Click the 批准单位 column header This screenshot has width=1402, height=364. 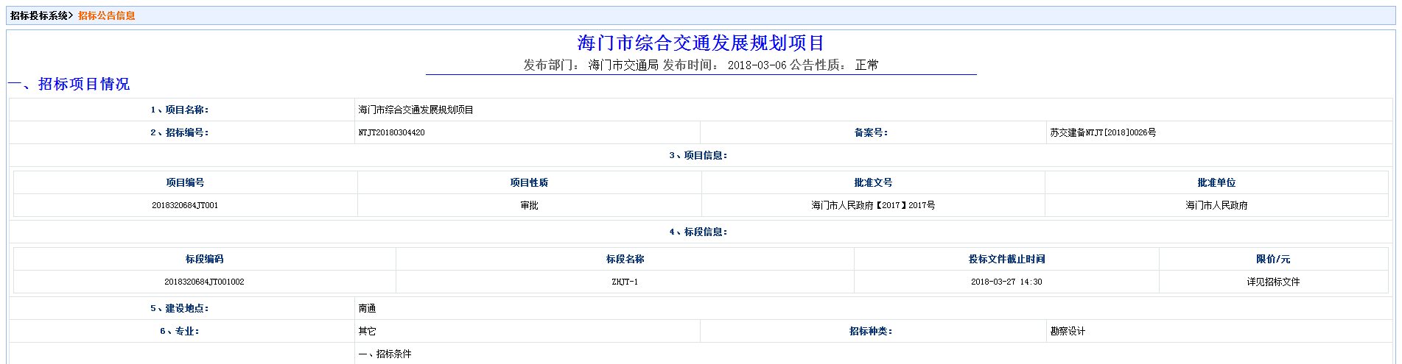pyautogui.click(x=1216, y=182)
